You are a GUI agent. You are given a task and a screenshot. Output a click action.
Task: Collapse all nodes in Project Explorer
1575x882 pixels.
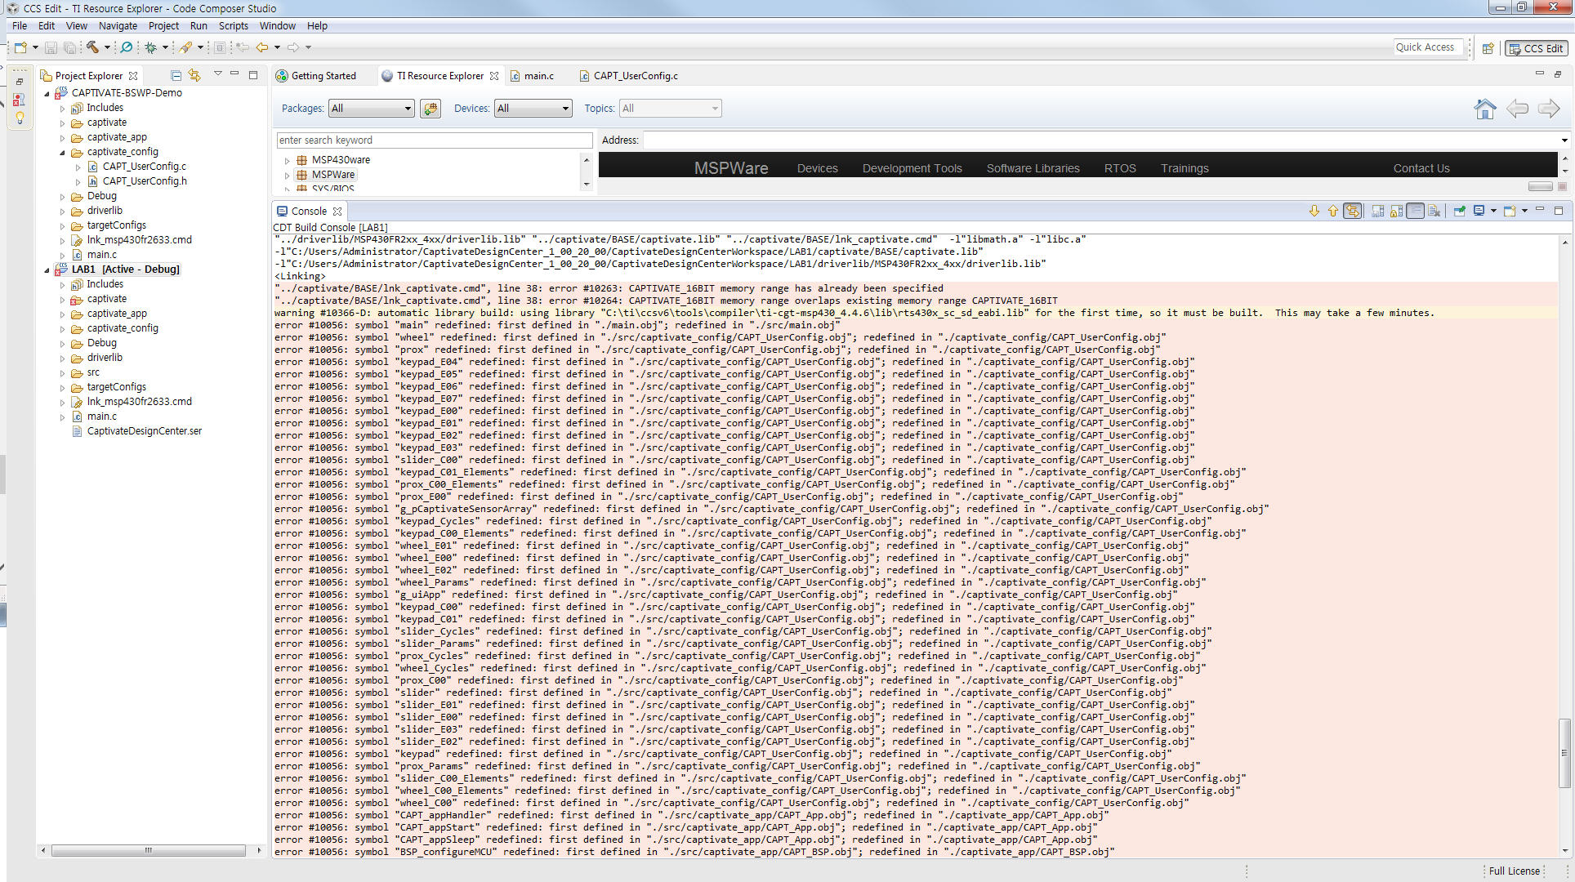pos(176,75)
